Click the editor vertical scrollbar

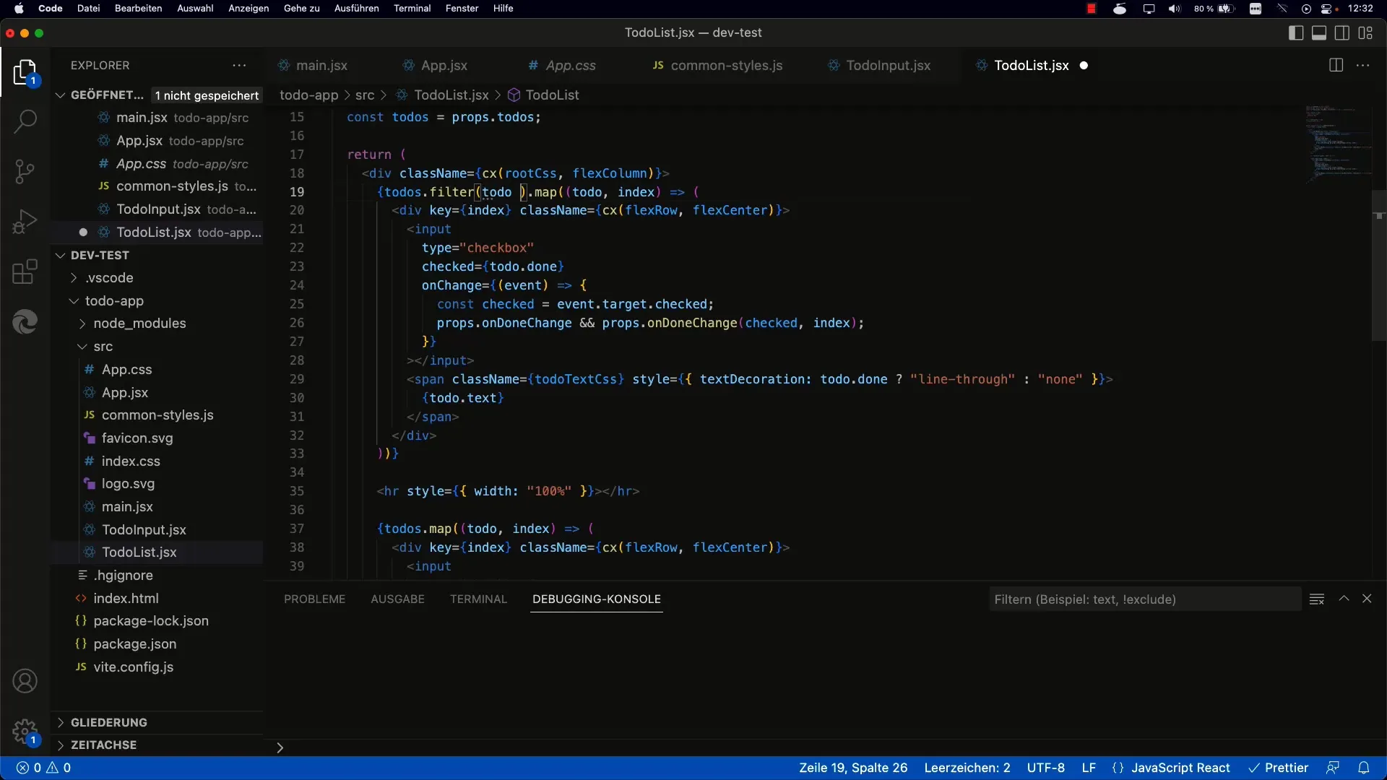tap(1379, 266)
